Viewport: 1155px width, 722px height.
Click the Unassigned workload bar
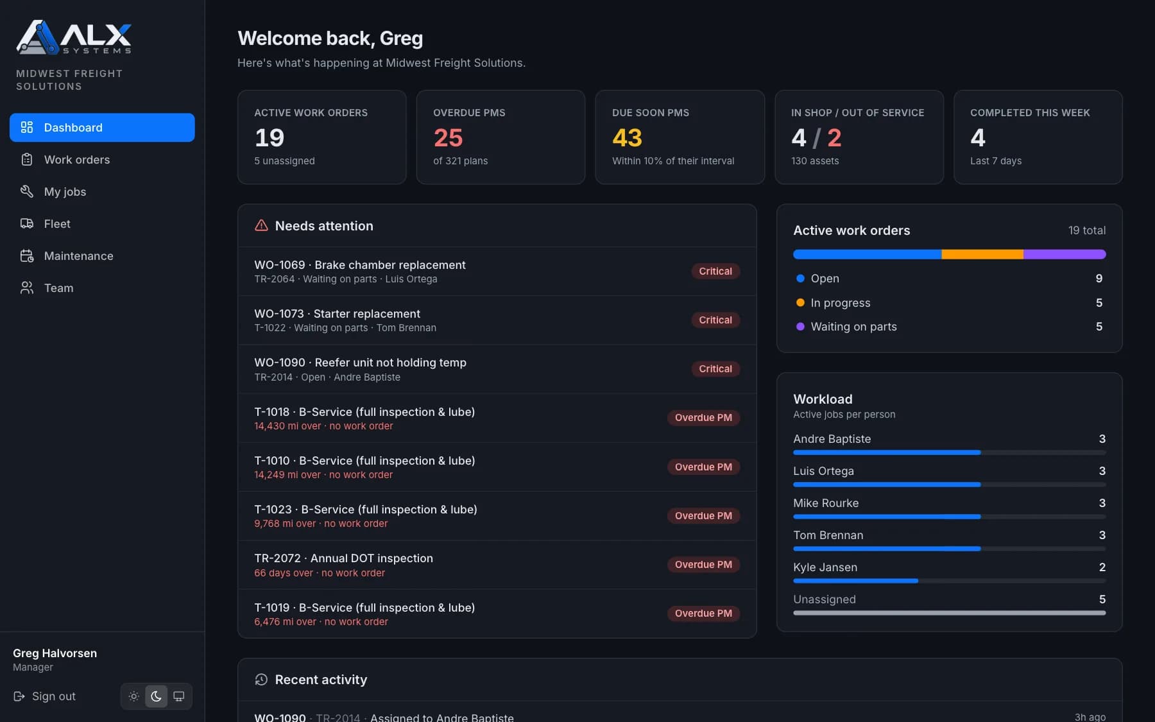click(x=949, y=613)
